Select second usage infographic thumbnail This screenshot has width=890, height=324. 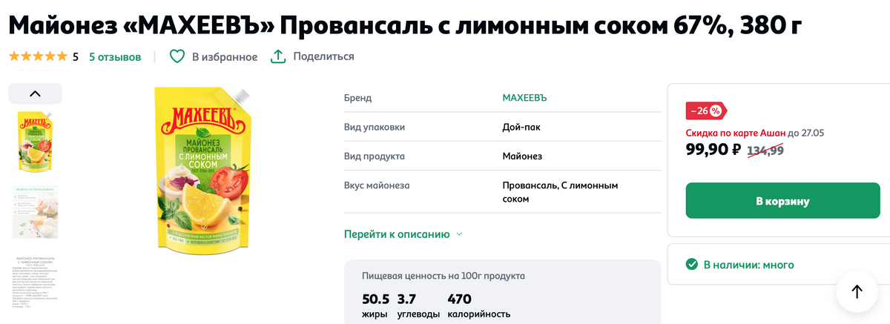[x=35, y=213]
